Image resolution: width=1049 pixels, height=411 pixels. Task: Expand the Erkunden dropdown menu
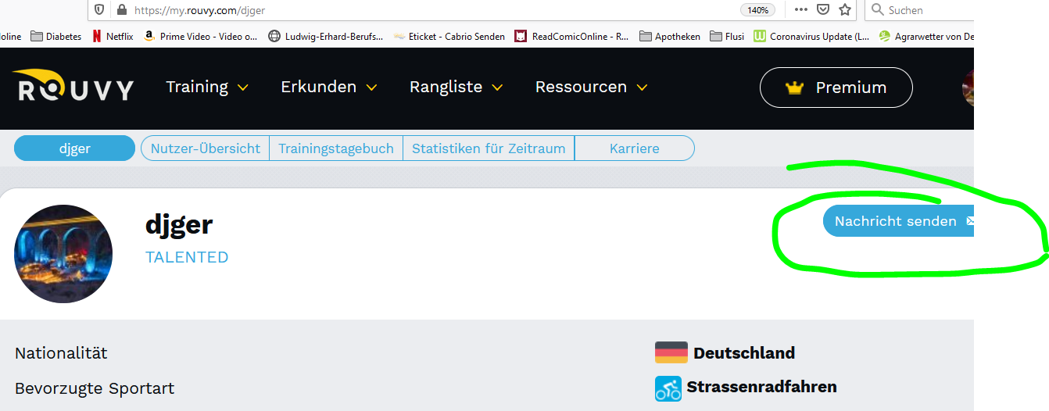(328, 87)
